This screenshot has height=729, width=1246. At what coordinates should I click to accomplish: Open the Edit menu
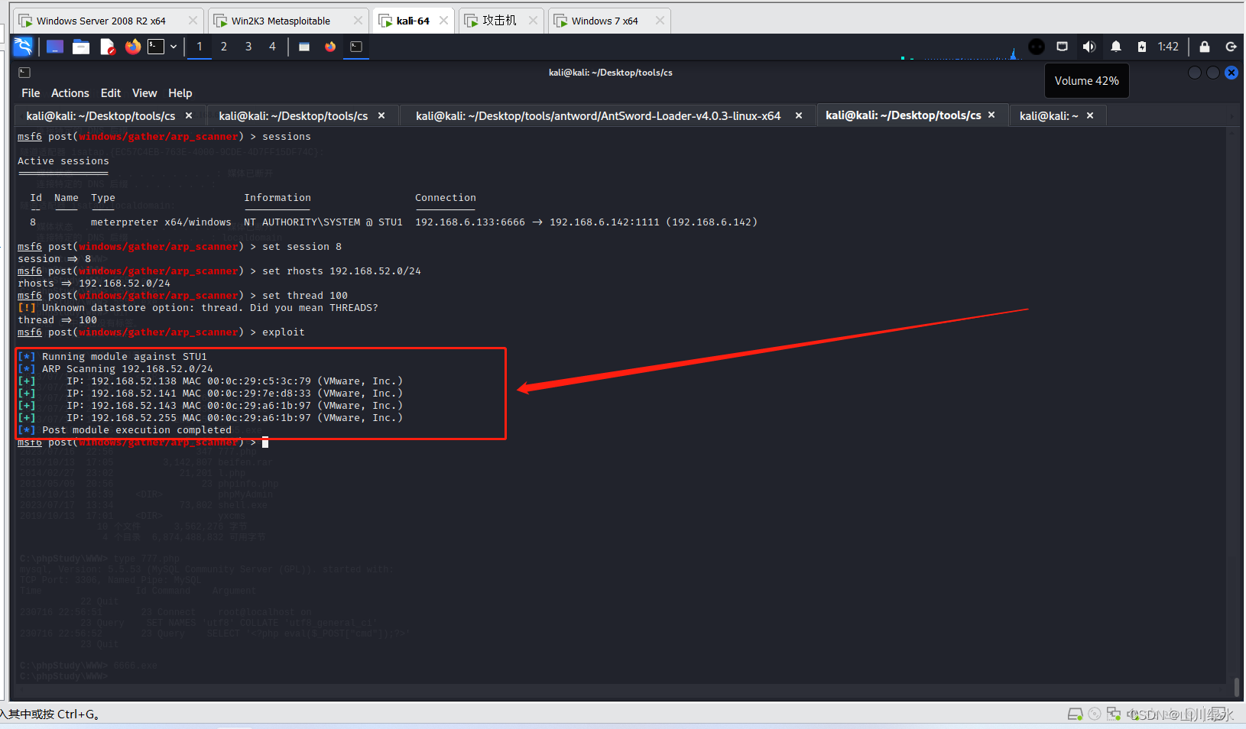[111, 93]
